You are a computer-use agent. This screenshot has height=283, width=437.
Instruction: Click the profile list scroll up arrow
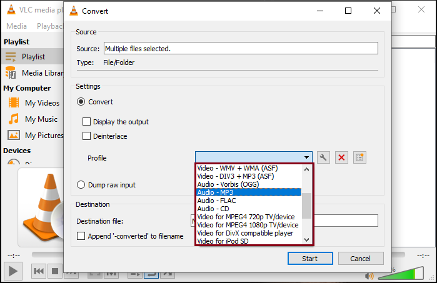click(x=306, y=169)
